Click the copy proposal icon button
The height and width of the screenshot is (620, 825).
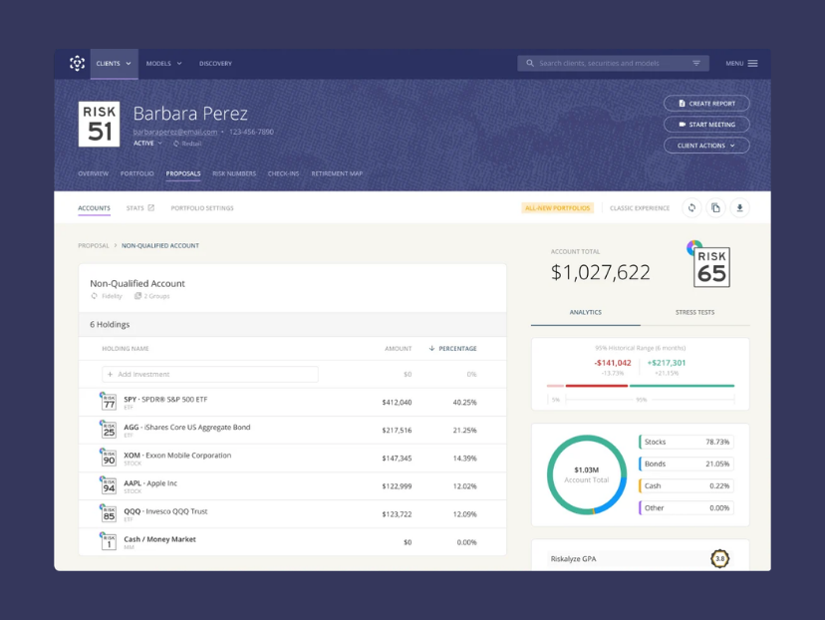(715, 208)
